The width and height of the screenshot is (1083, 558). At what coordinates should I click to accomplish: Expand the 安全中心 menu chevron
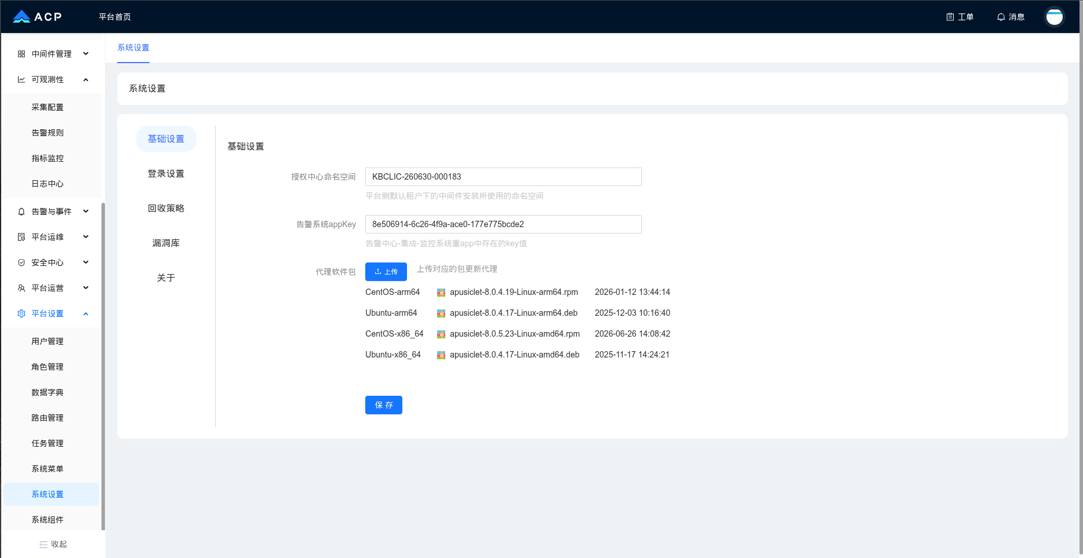86,262
